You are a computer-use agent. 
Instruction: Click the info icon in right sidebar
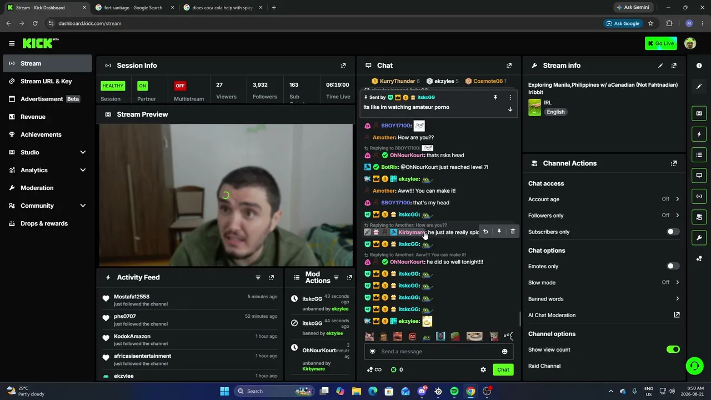699,66
